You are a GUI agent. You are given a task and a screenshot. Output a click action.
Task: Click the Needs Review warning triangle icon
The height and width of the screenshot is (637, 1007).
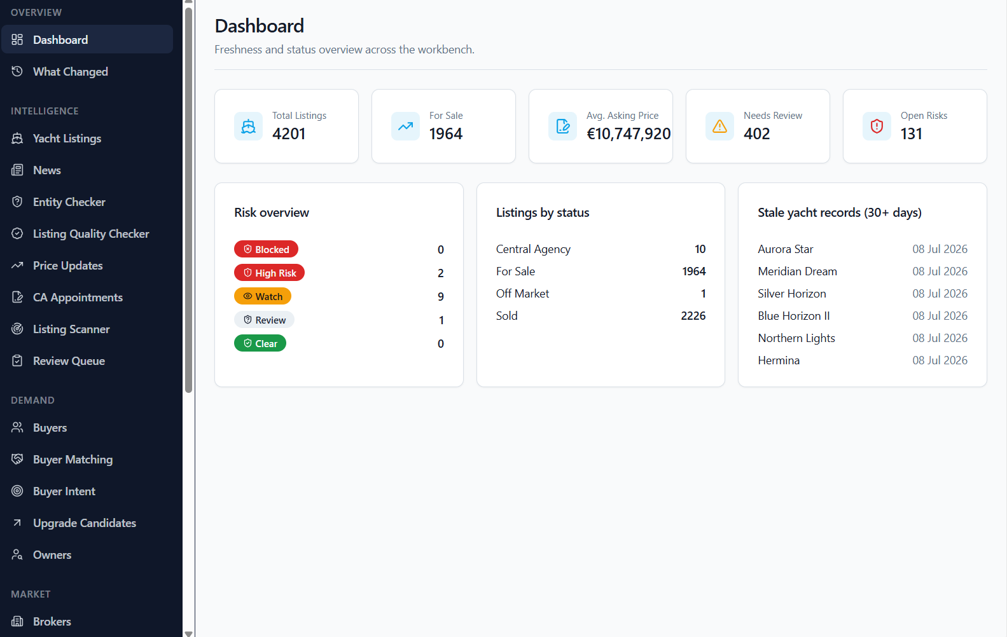pyautogui.click(x=719, y=126)
